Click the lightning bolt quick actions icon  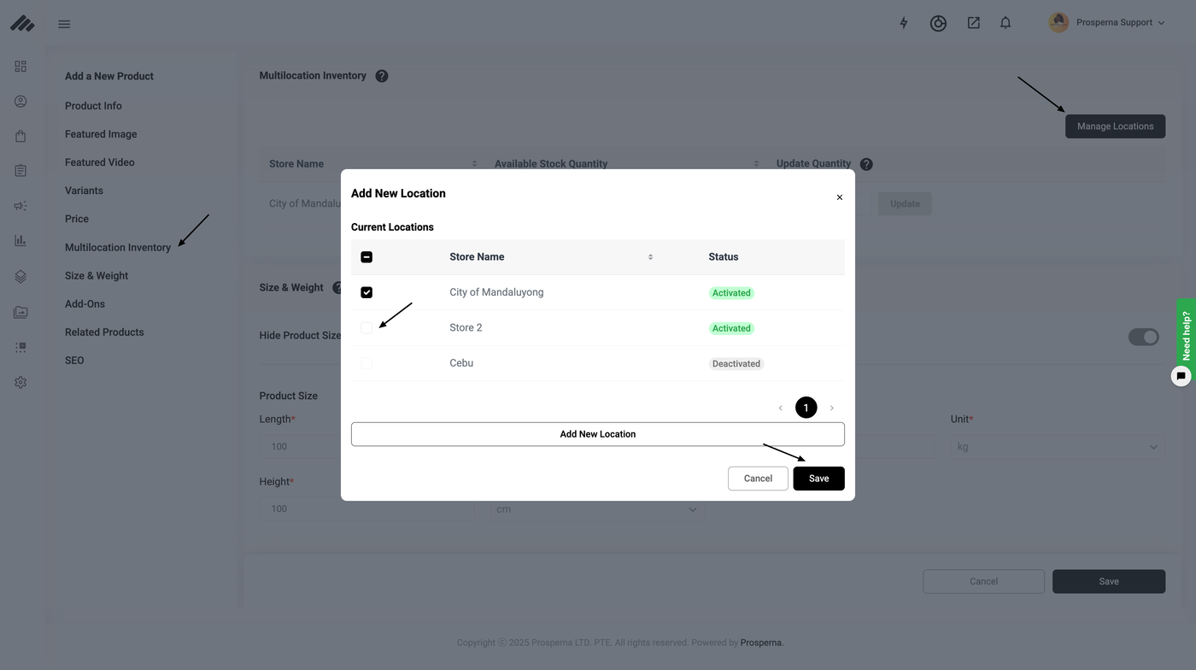(x=904, y=23)
